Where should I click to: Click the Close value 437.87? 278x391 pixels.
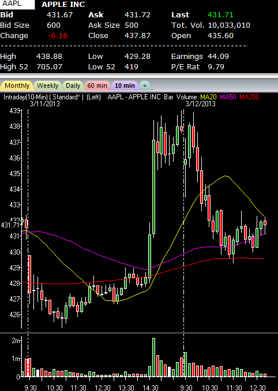click(137, 36)
